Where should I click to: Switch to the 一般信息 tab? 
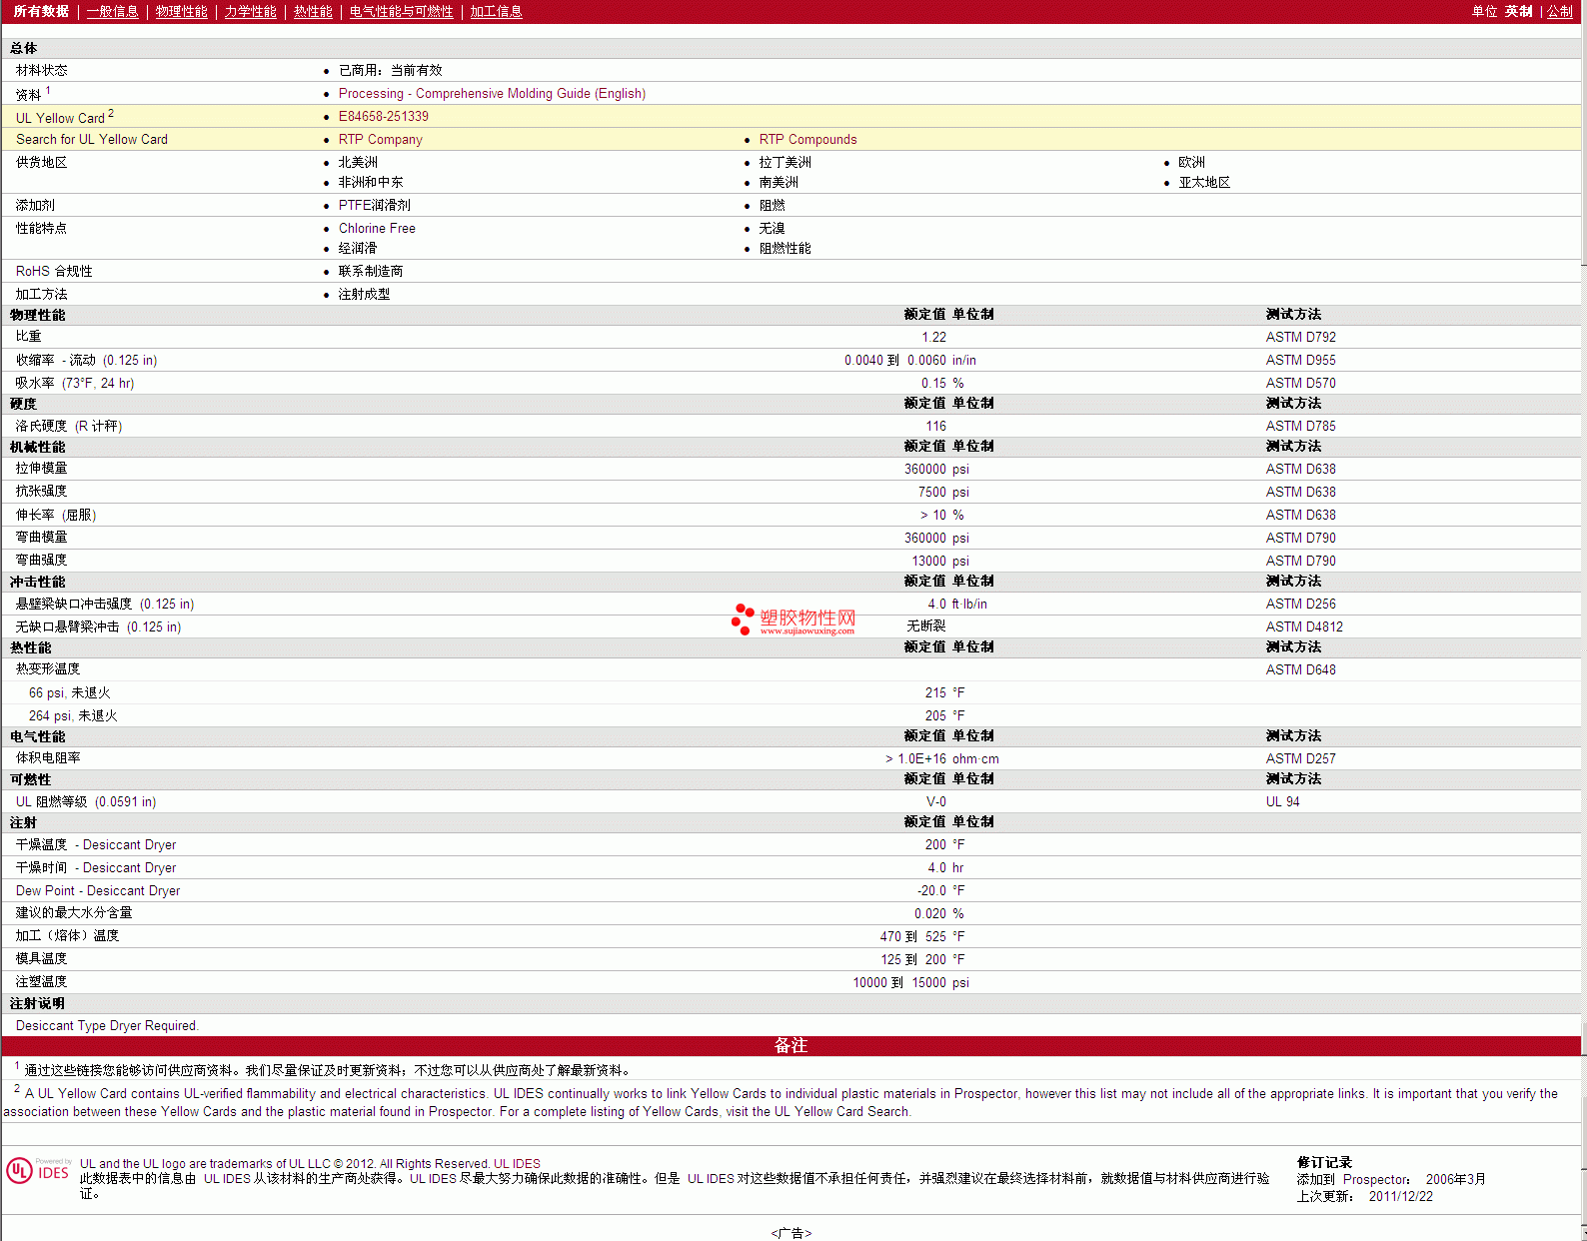112,11
